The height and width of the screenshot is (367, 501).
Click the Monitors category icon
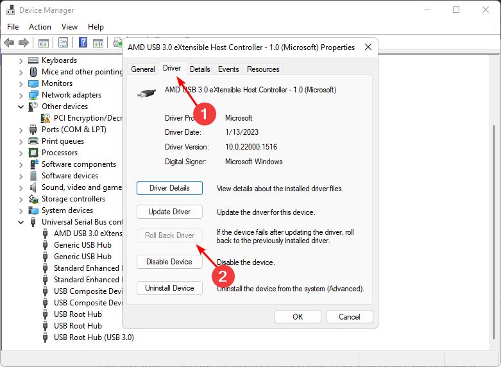(x=33, y=83)
